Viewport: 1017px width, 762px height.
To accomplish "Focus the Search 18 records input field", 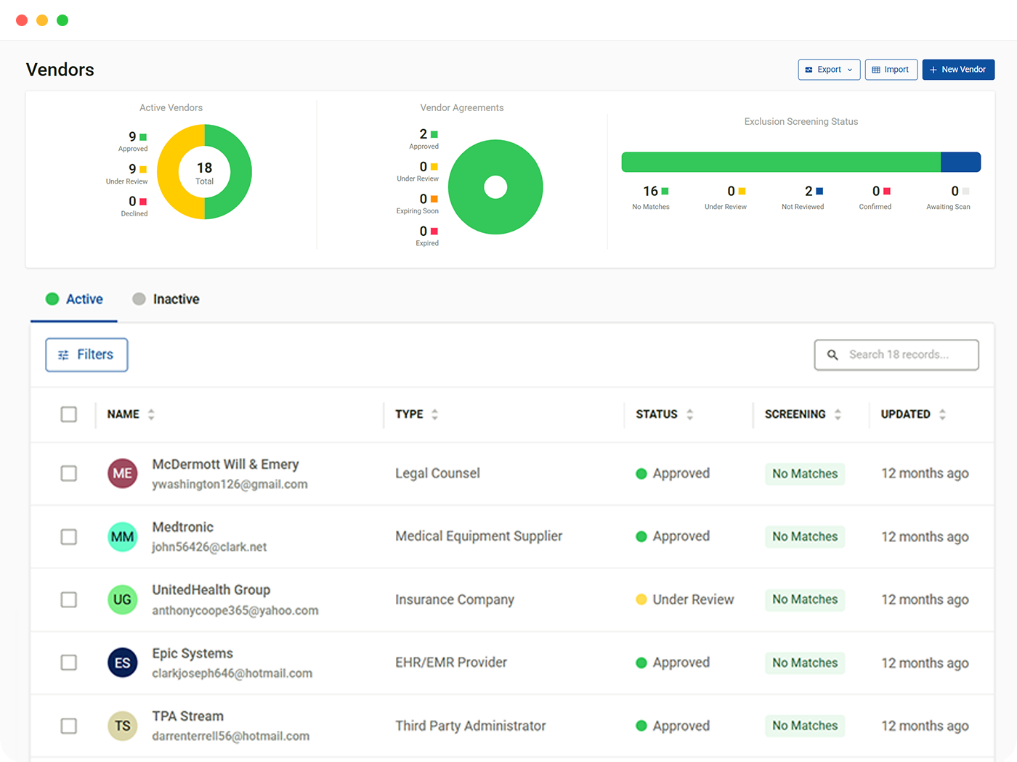I will pos(896,355).
